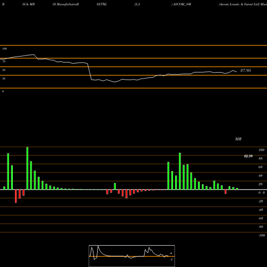Click the Ascom Leasing & Invest Ltd title text
Image resolution: width=267 pixels, height=267 pixels.
tap(239, 4)
